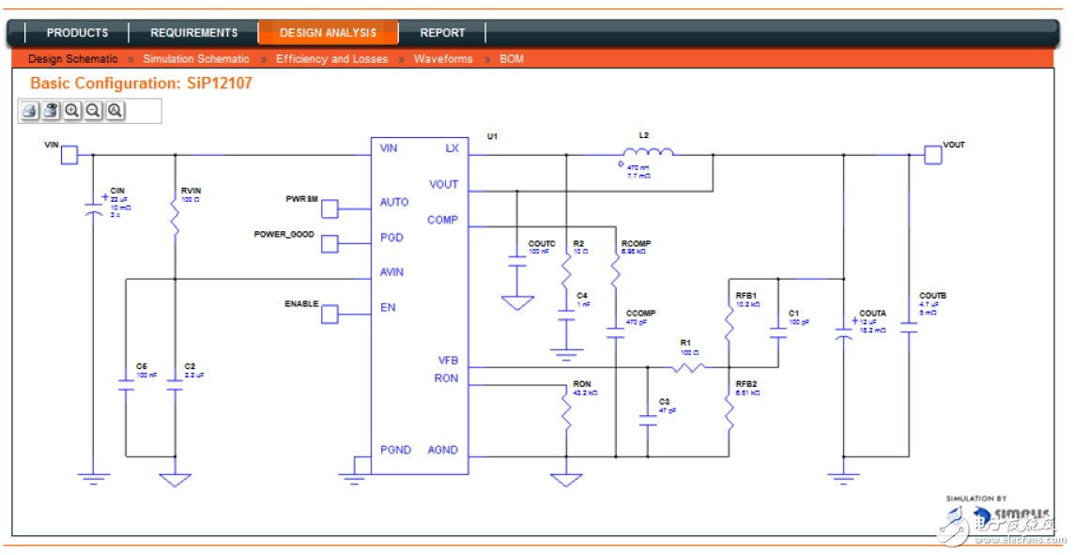Open the Simulation Schematic link

point(196,59)
